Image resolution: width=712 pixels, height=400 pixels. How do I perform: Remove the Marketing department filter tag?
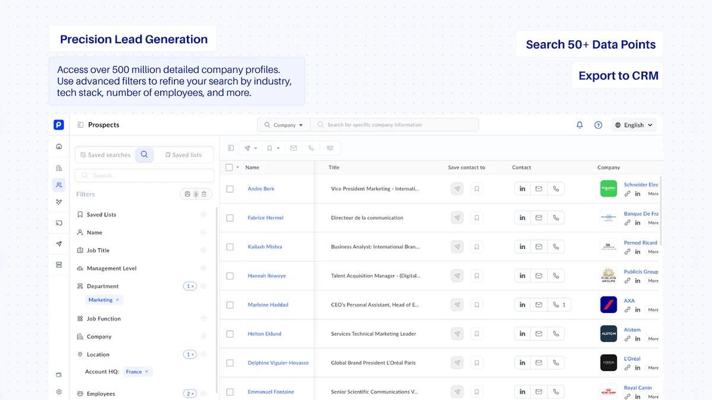pyautogui.click(x=117, y=300)
